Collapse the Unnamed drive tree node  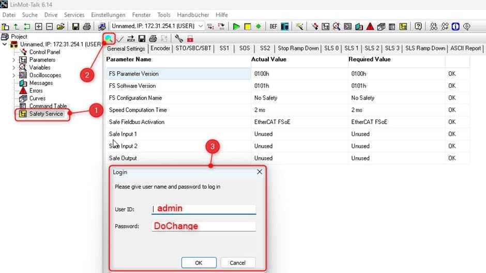click(6, 44)
